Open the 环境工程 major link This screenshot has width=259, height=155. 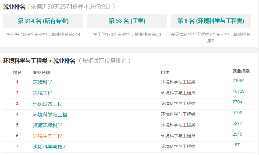[x=43, y=93]
